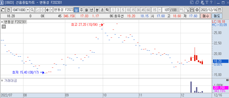Click the 변동성 F202301 chart label
Image resolution: width=229 pixels, height=98 pixels.
coord(15,22)
